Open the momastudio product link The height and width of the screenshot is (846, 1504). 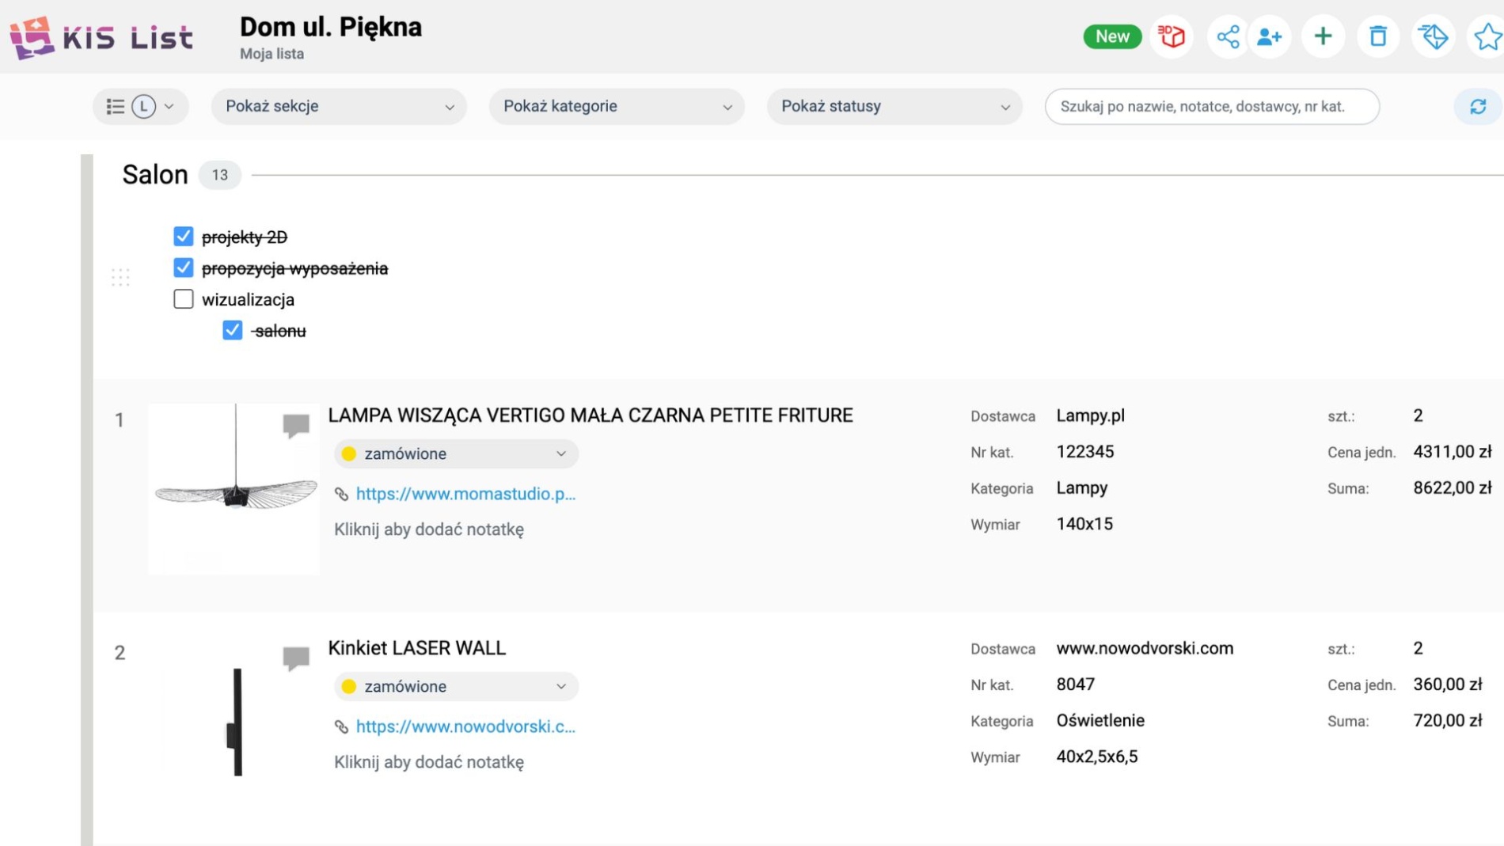point(465,494)
